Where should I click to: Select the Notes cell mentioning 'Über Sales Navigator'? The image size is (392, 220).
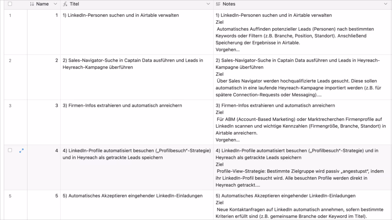pos(302,77)
